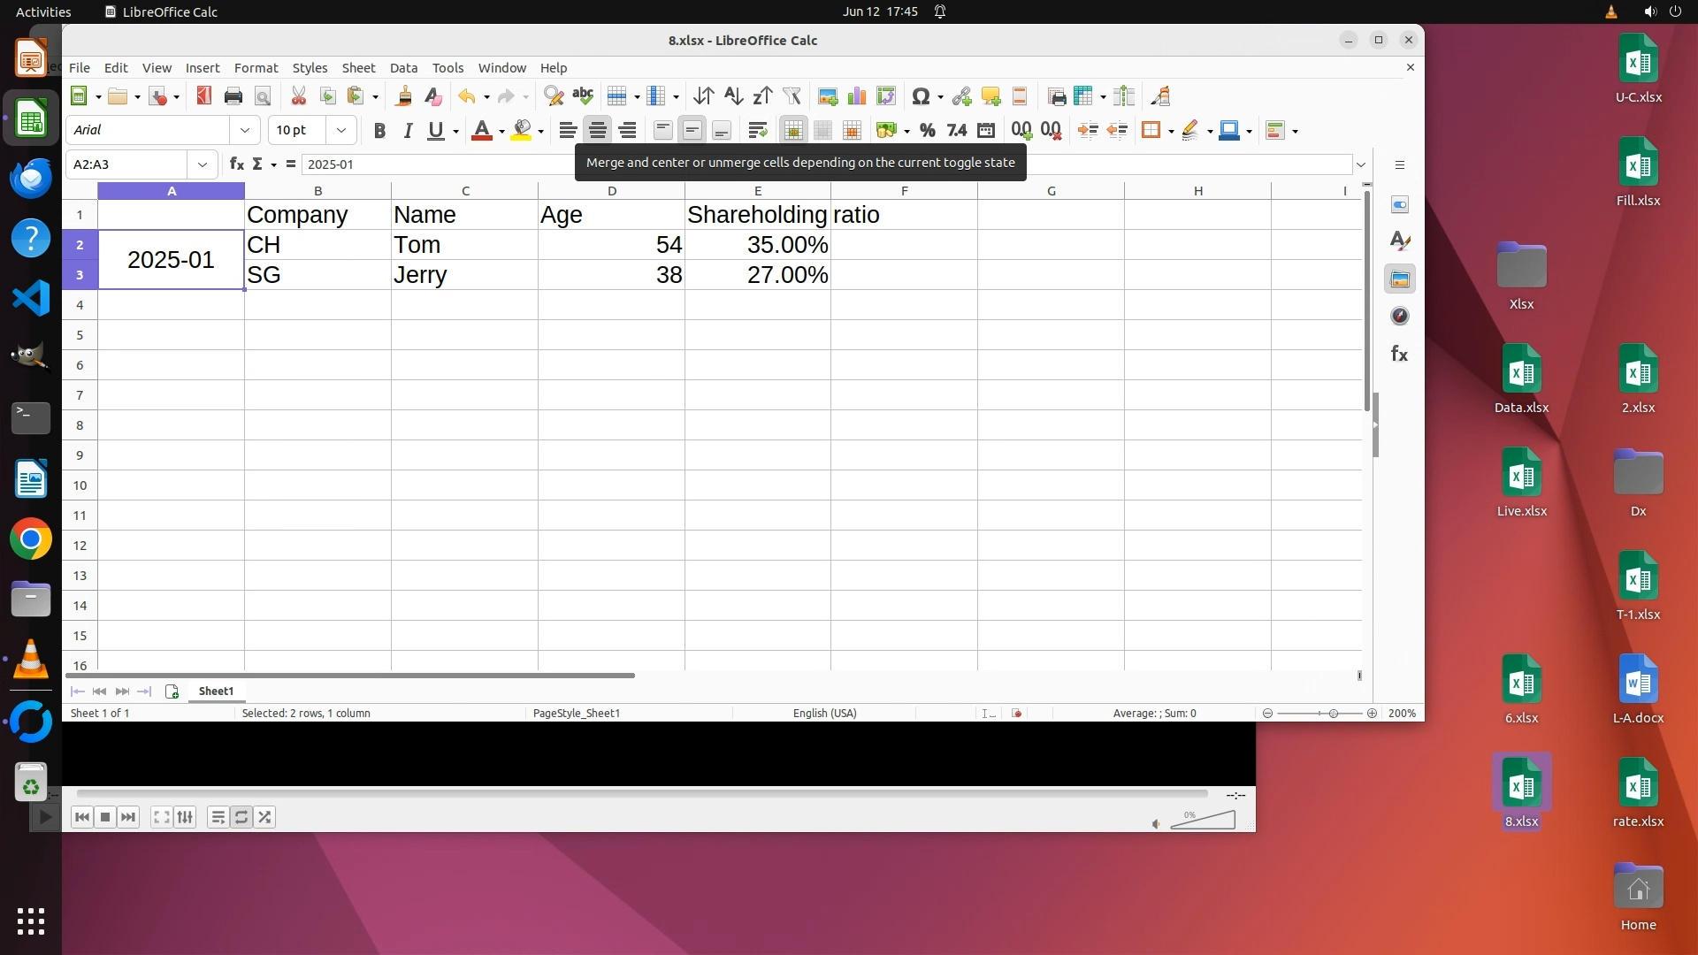Select the Sheet1 tab
This screenshot has width=1698, height=955.
pos(216,691)
